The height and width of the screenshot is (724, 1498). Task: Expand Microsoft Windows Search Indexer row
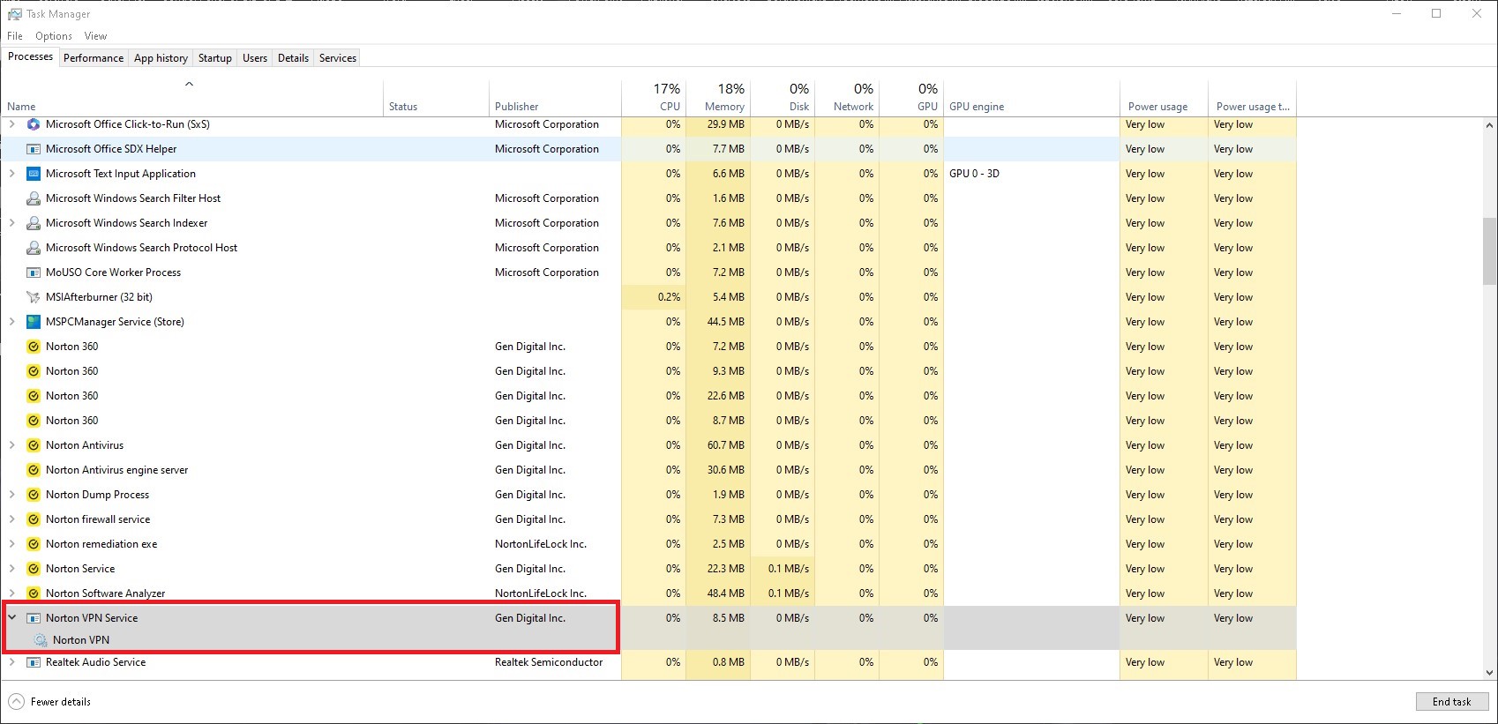tap(12, 223)
